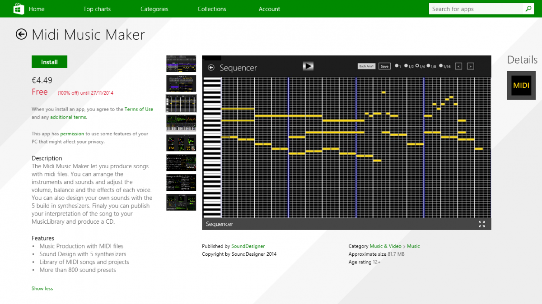Click the Description heading
Image resolution: width=542 pixels, height=304 pixels.
pos(47,158)
